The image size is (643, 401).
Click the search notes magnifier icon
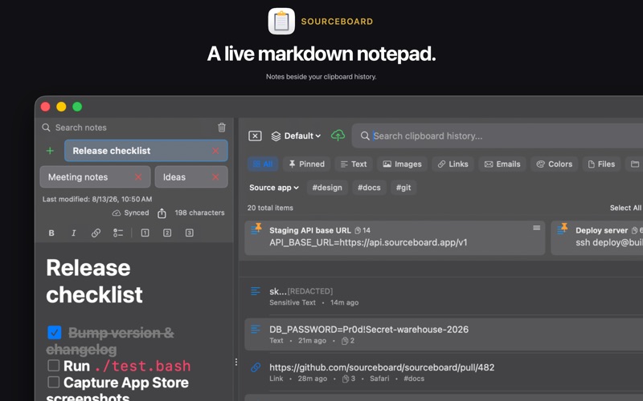pos(46,128)
